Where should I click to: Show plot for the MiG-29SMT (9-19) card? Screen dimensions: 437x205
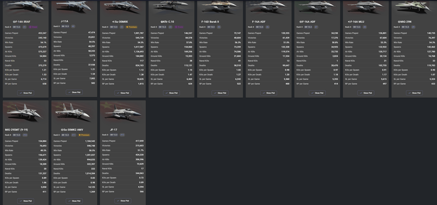point(26,201)
